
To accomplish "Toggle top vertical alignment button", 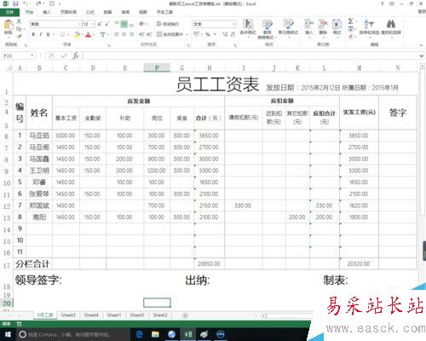I will [x=117, y=24].
